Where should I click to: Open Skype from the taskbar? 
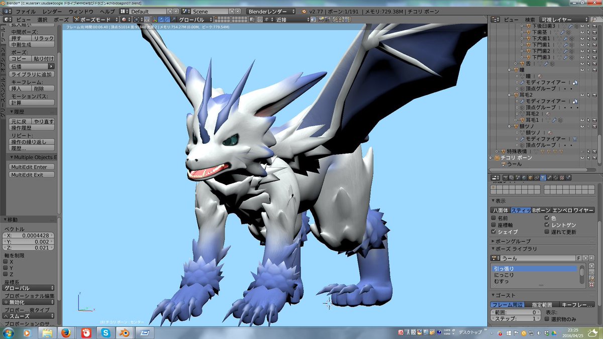105,332
